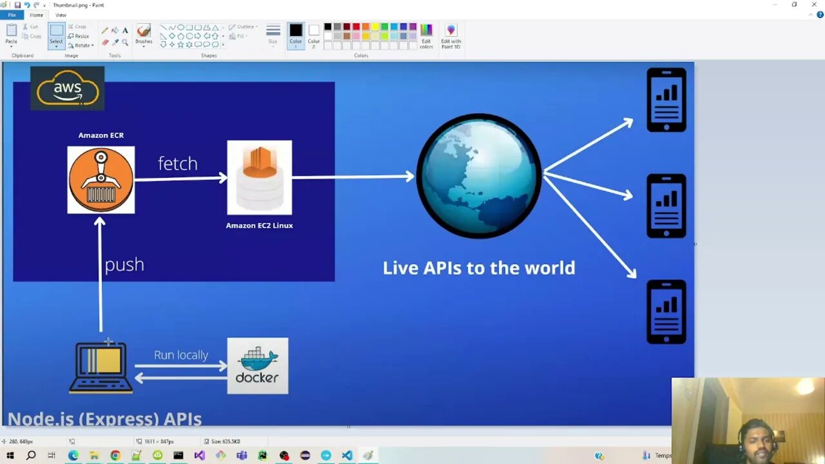Expand the Brushes dropdown arrow

[x=144, y=46]
